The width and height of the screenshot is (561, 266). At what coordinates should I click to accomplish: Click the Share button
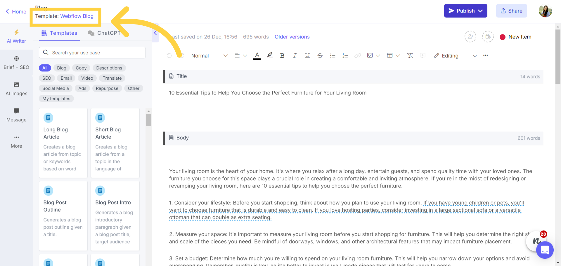click(511, 11)
